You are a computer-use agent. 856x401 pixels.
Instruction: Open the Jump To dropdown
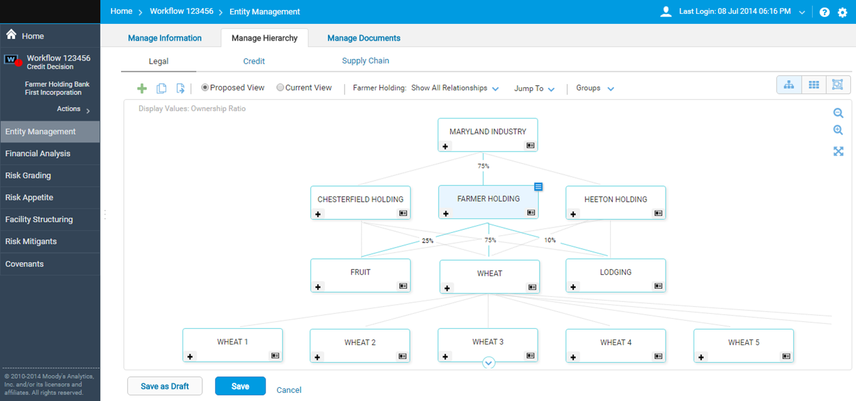(534, 89)
